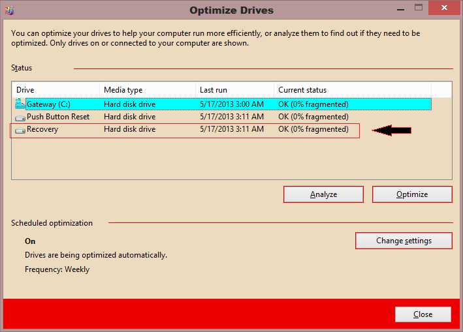
Task: Select the Gateway (C:) drive icon
Action: click(x=20, y=104)
